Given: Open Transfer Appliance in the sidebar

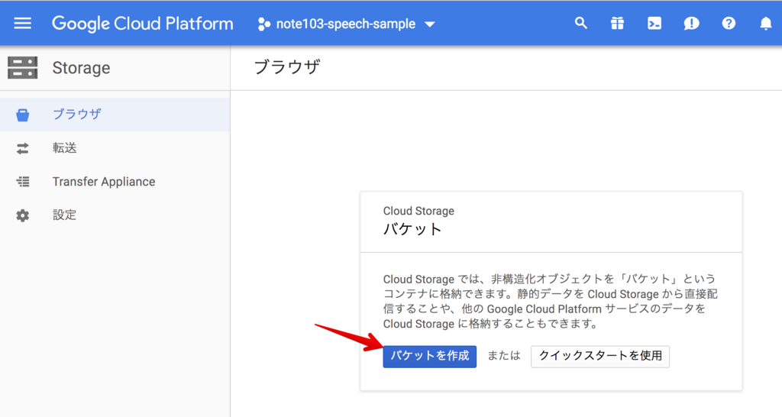Looking at the screenshot, I should (115, 182).
